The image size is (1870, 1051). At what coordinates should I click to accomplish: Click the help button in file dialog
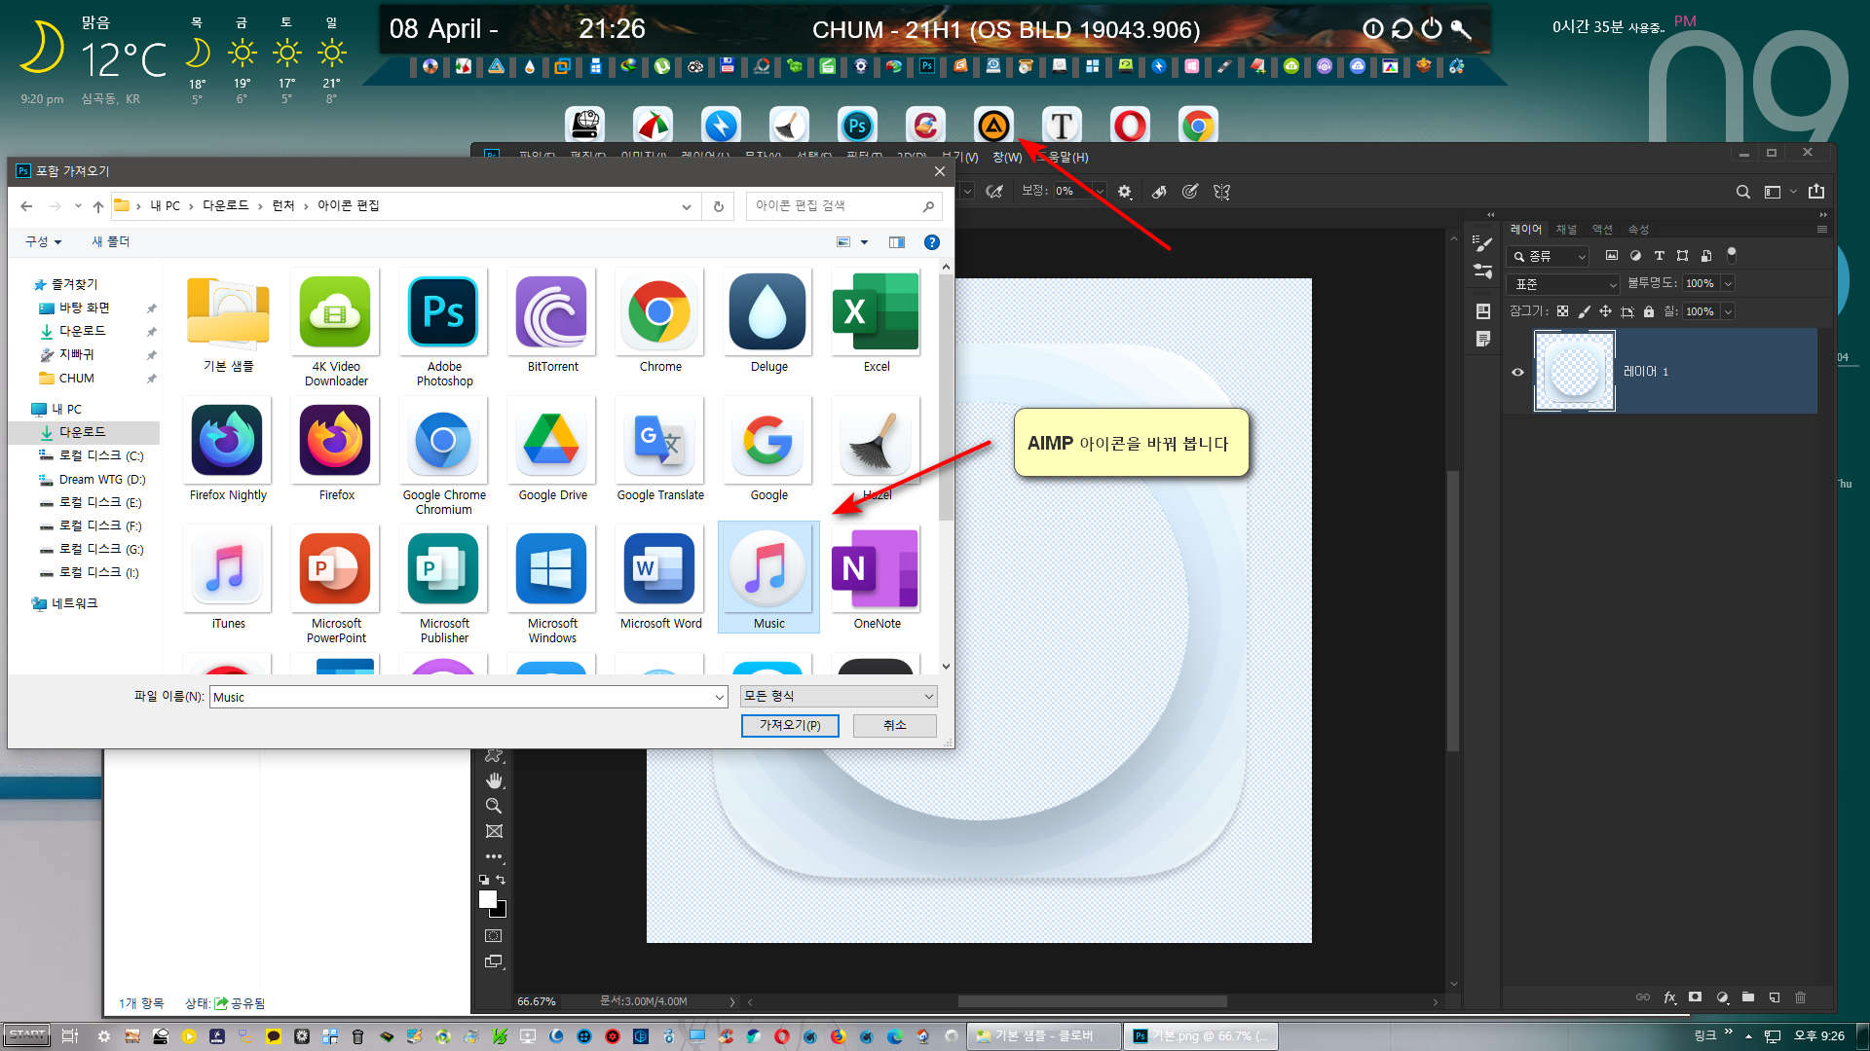[932, 242]
